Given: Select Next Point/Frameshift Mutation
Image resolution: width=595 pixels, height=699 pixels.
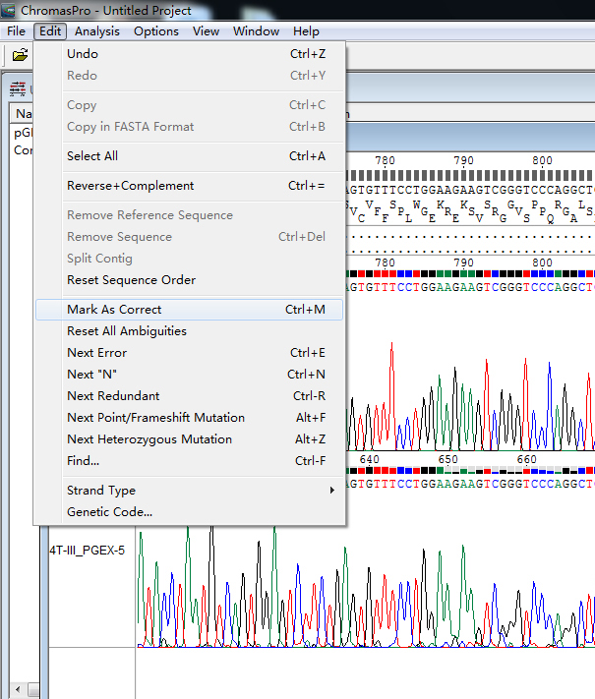Looking at the screenshot, I should 155,418.
